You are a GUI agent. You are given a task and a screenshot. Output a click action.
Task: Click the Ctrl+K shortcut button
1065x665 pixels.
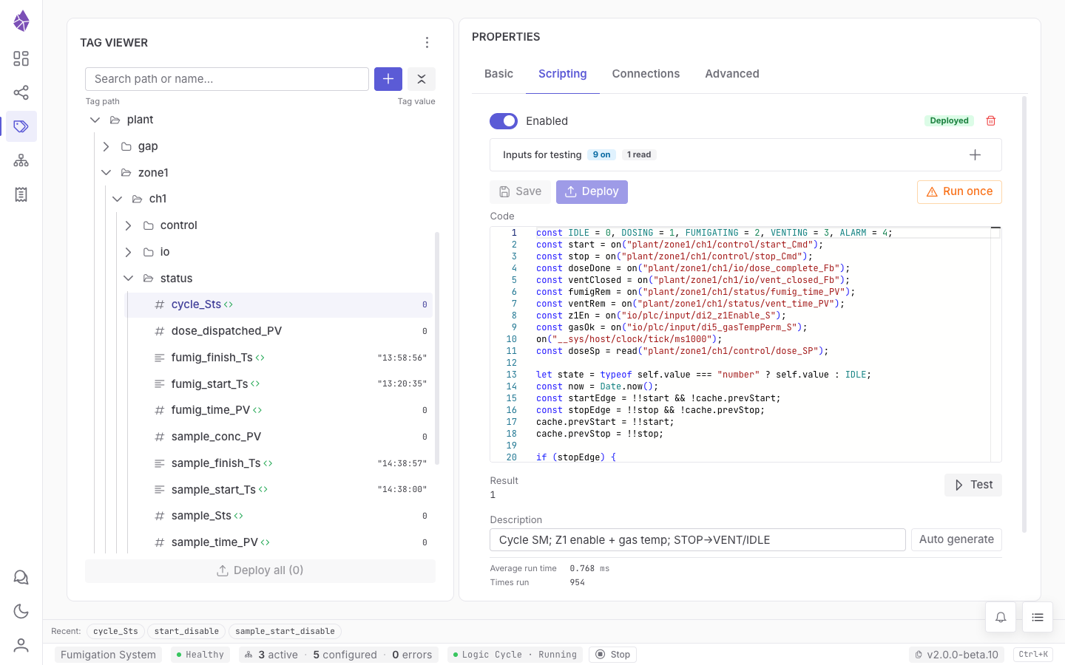[1033, 655]
